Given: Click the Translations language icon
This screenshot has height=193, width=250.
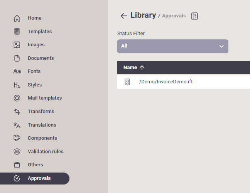Looking at the screenshot, I should tap(17, 125).
